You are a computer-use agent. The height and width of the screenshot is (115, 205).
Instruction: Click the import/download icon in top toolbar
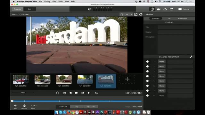pos(165,9)
